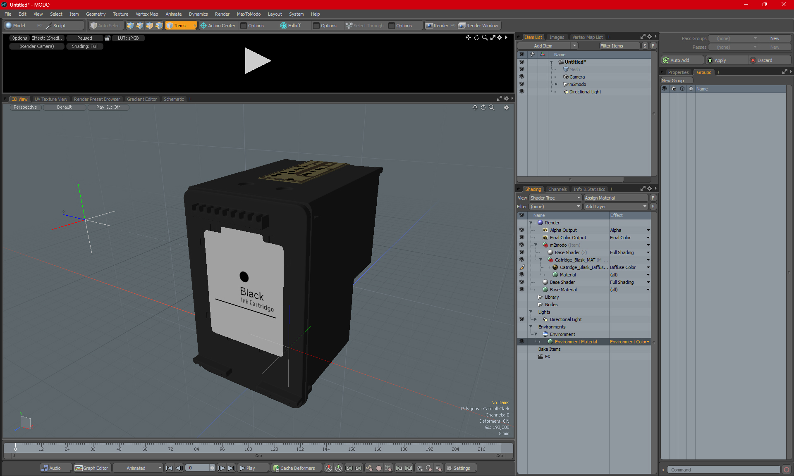Viewport: 794px width, 476px height.
Task: Open the Add Layer dropdown
Action: [616, 207]
